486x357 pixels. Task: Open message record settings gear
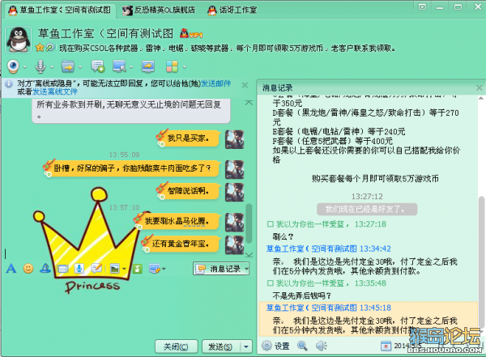pos(266,346)
